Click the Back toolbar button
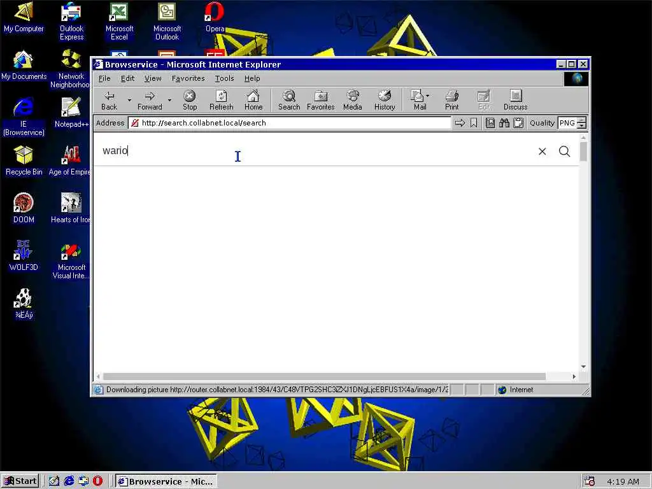652x489 pixels. point(110,101)
